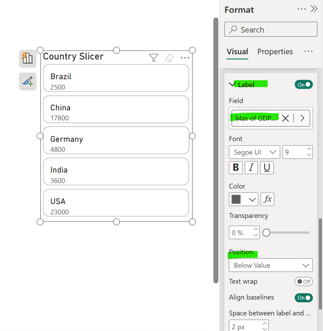
Task: Enable the Text wrap toggle
Action: click(x=304, y=282)
